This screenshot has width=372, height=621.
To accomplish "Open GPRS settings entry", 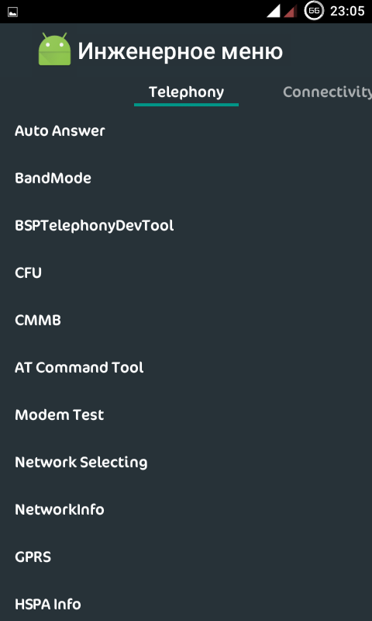I will pyautogui.click(x=186, y=557).
